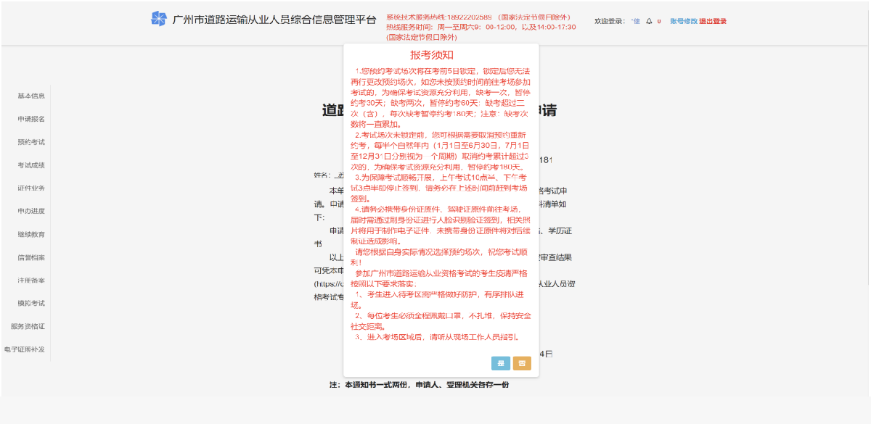Open notifications via the bell icon
Screen dimensions: 871x424
pyautogui.click(x=649, y=21)
